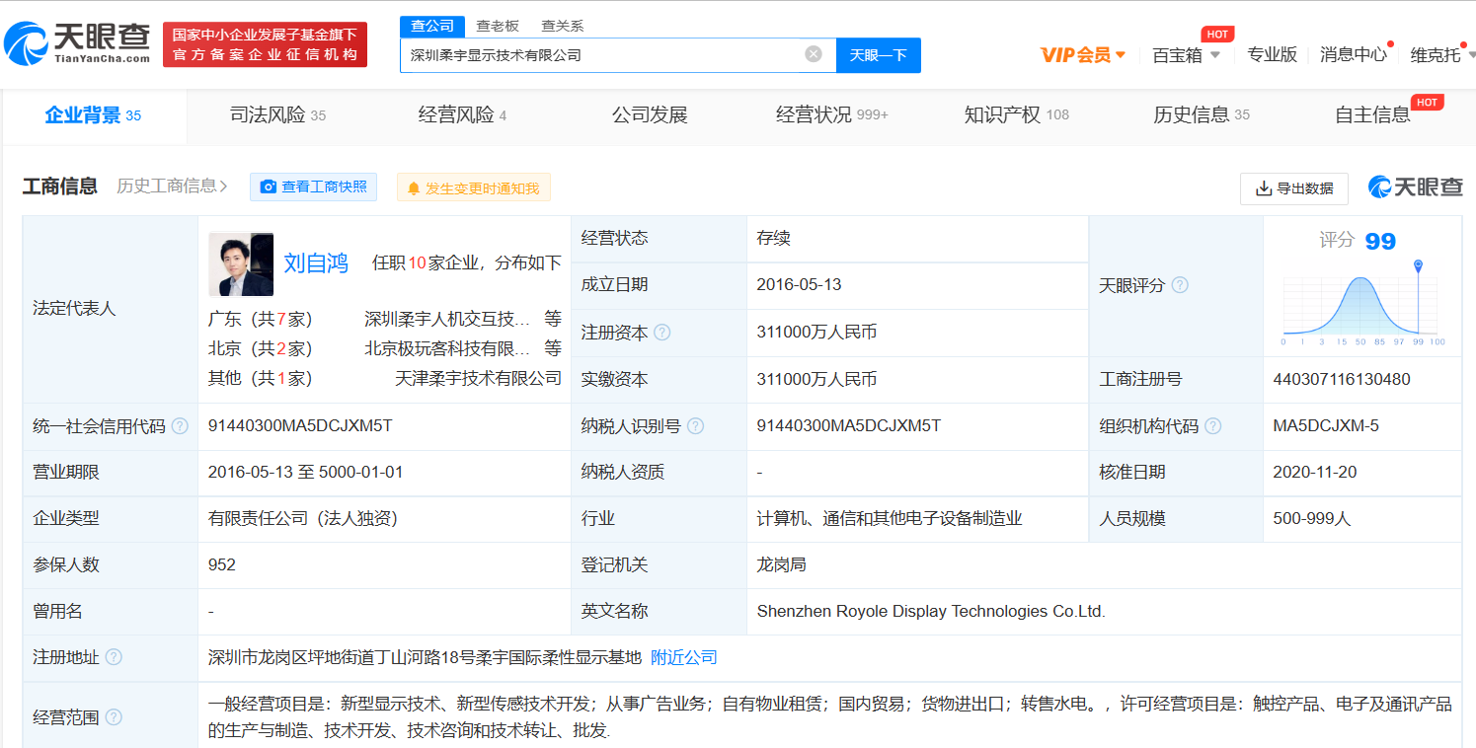Image resolution: width=1476 pixels, height=748 pixels.
Task: Open 深圳柔宇人机交互技… company link
Action: (448, 319)
